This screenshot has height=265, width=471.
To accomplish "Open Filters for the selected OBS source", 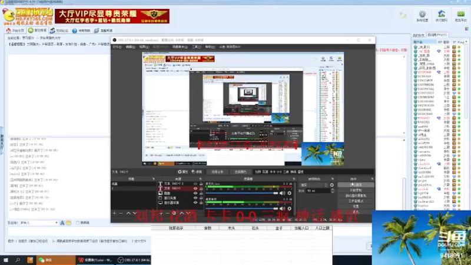I will pos(197,172).
